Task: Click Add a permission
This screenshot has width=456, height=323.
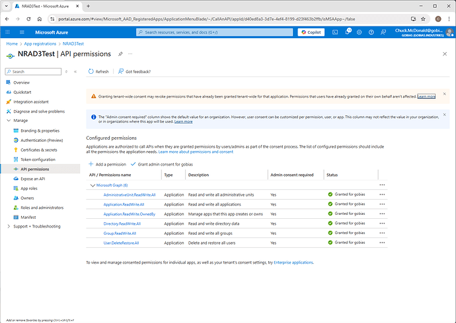Action: point(107,164)
